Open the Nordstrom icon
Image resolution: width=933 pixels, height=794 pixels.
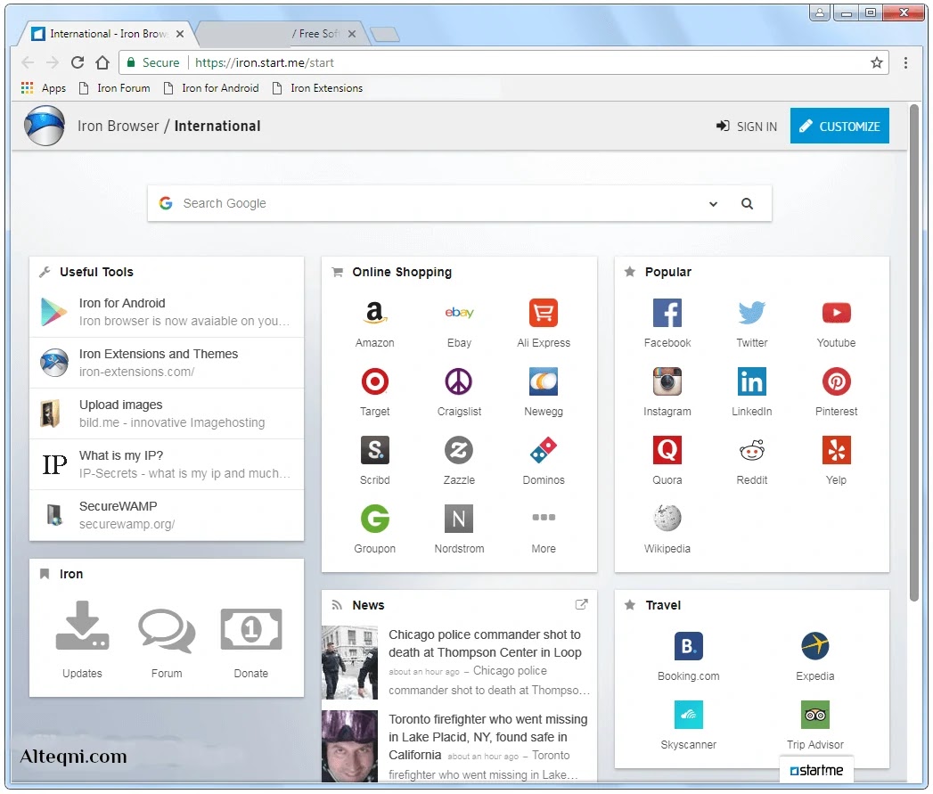click(x=459, y=519)
